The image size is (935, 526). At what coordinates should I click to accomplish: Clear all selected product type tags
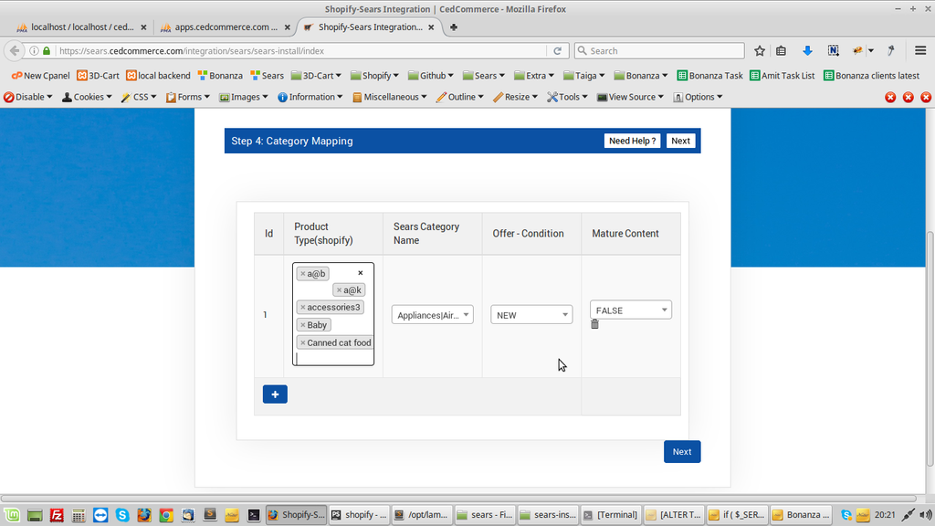(x=360, y=273)
